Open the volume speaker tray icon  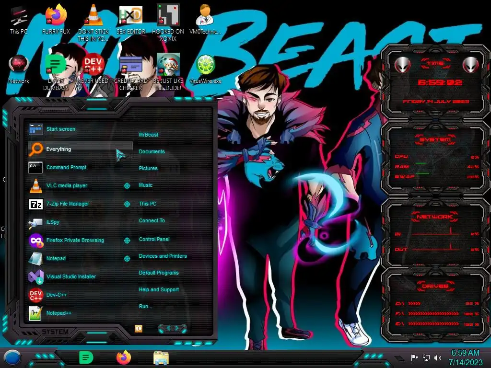(438, 357)
